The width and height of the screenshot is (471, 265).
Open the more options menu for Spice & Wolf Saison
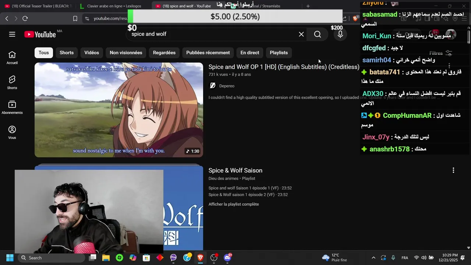point(453,170)
